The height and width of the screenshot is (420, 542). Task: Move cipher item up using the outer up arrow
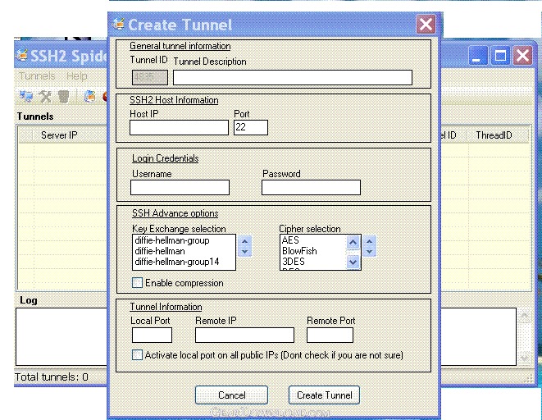[369, 241]
